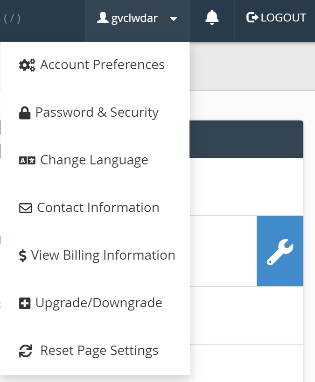Click the envelope icon beside Contact Information
Image resolution: width=315 pixels, height=382 pixels.
point(25,208)
